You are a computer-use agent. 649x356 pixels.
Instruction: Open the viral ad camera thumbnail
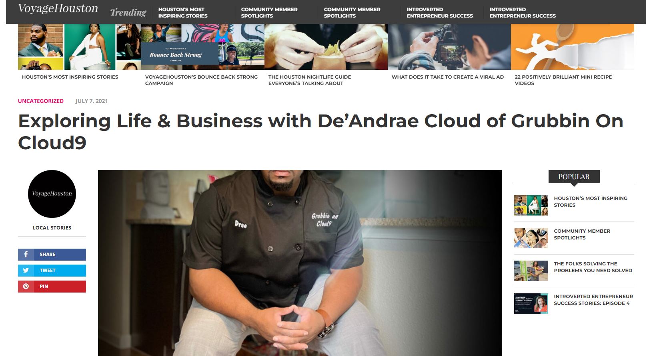pos(449,47)
